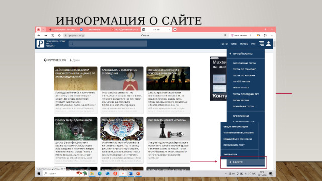Viewport: 322px width, 181px height.
Task: Open 'Тесты по авторам' menu item
Action: pos(244,75)
